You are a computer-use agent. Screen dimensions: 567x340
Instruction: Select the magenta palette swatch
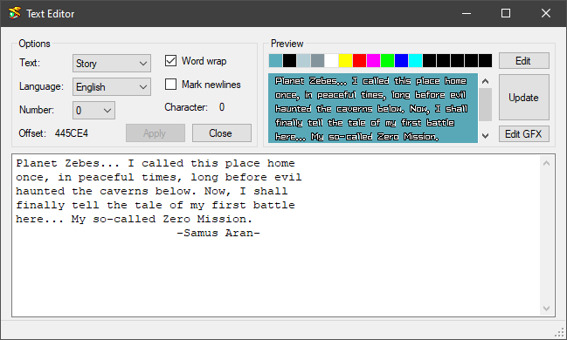373,61
